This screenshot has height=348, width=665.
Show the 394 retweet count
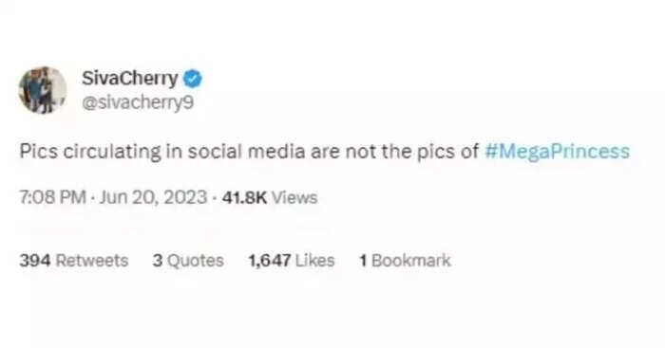(x=35, y=261)
